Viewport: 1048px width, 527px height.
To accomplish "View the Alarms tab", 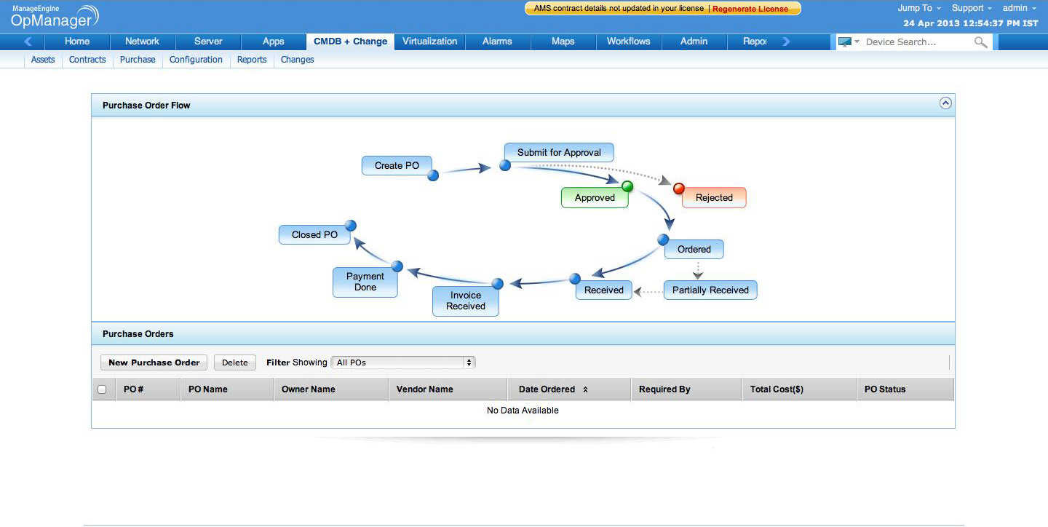I will [497, 41].
